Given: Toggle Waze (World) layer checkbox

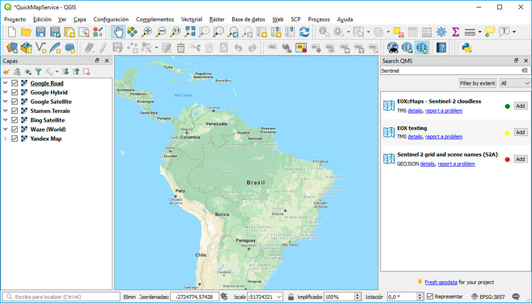Looking at the screenshot, I should point(15,129).
